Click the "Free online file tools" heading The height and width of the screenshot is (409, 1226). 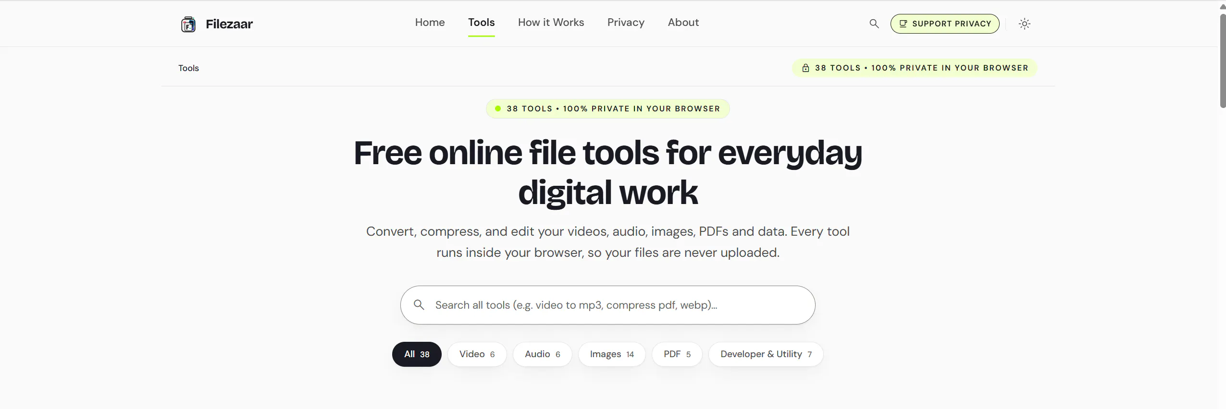[x=608, y=172]
